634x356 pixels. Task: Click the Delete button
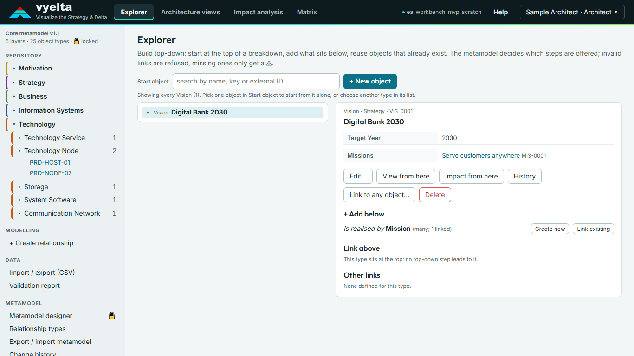click(435, 195)
